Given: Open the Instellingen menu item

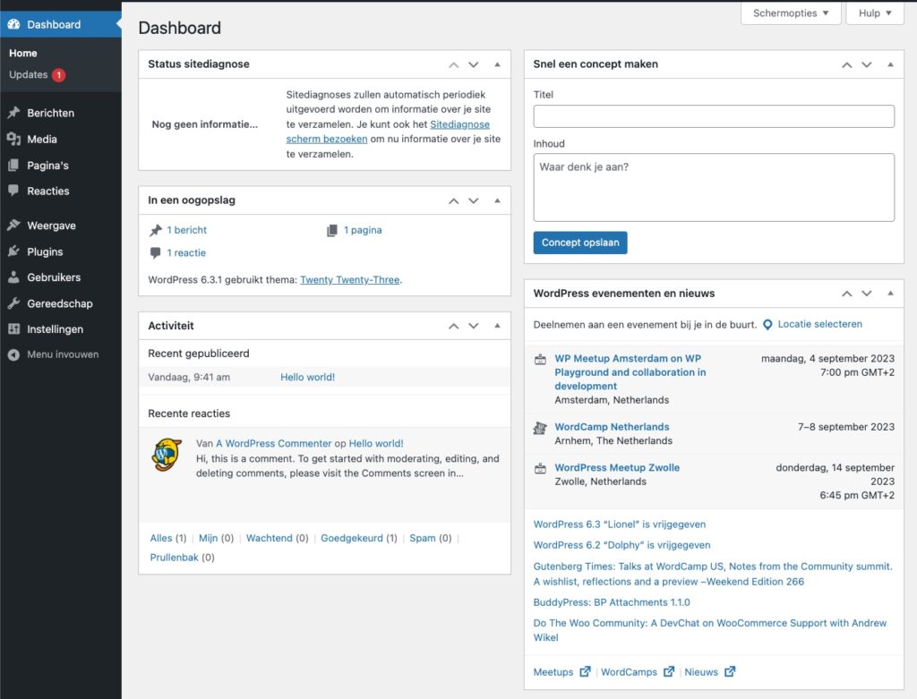Looking at the screenshot, I should pos(55,329).
